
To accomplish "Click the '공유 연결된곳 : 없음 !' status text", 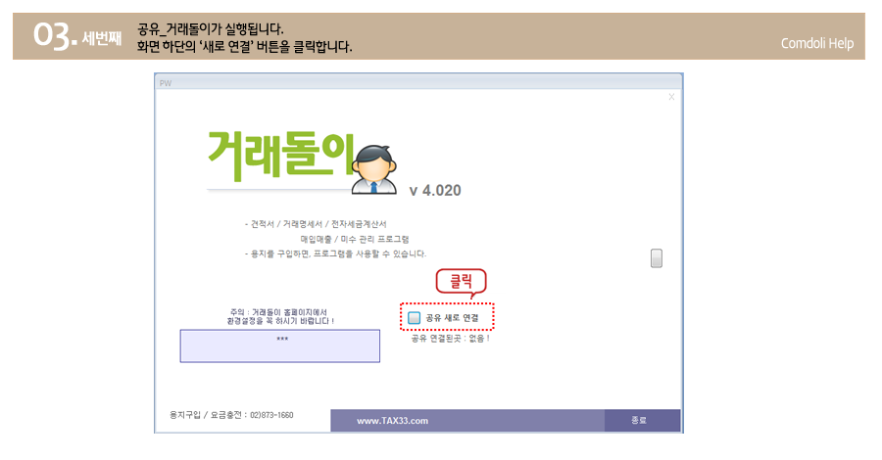I will tap(450, 339).
